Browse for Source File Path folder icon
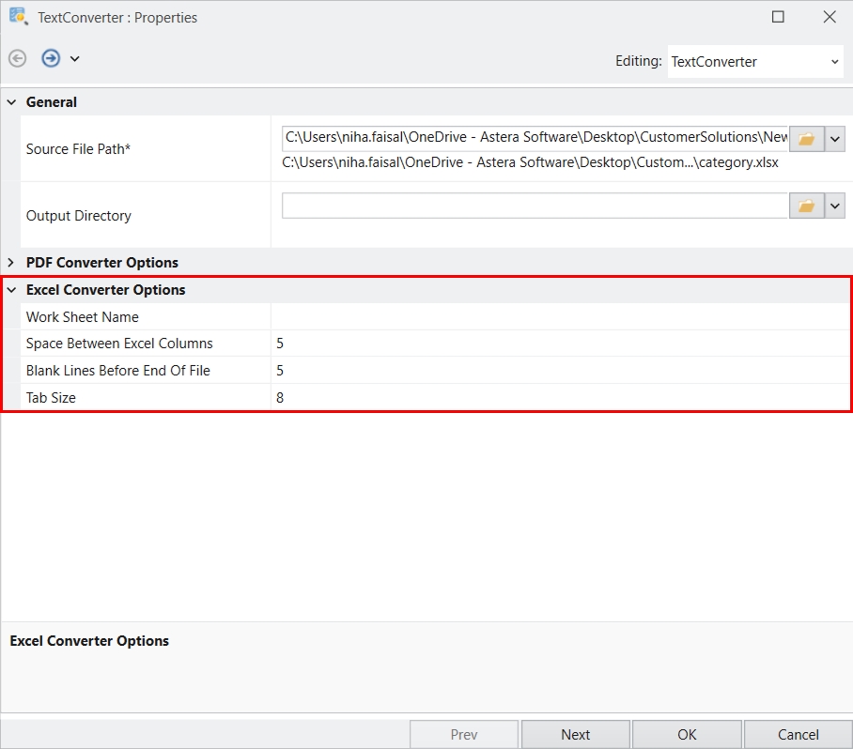This screenshot has width=853, height=749. tap(806, 139)
